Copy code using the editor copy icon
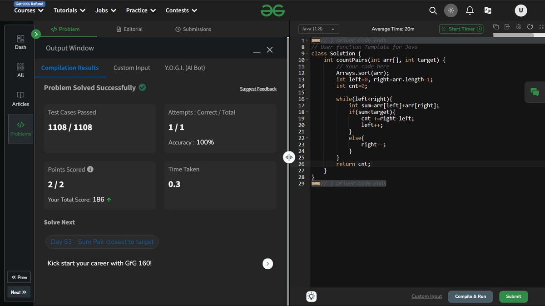545x306 pixels. tap(496, 27)
